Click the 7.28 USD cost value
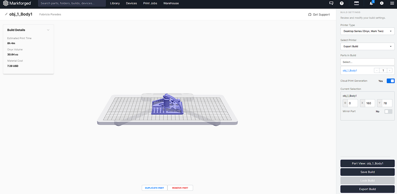The width and height of the screenshot is (397, 194). (13, 66)
